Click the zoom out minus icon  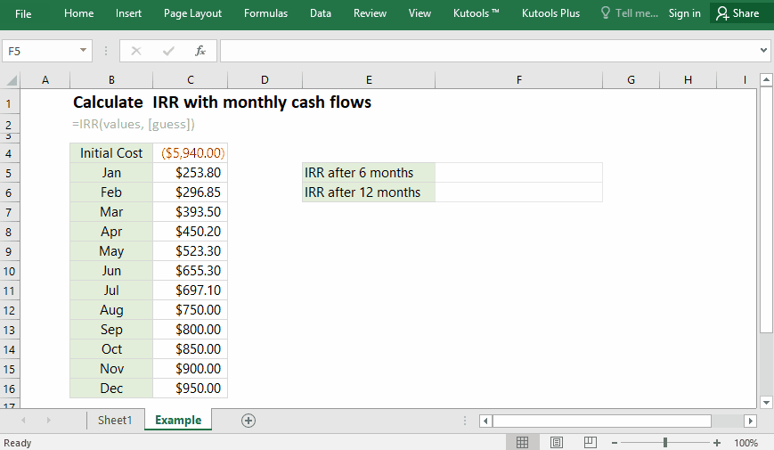click(614, 443)
